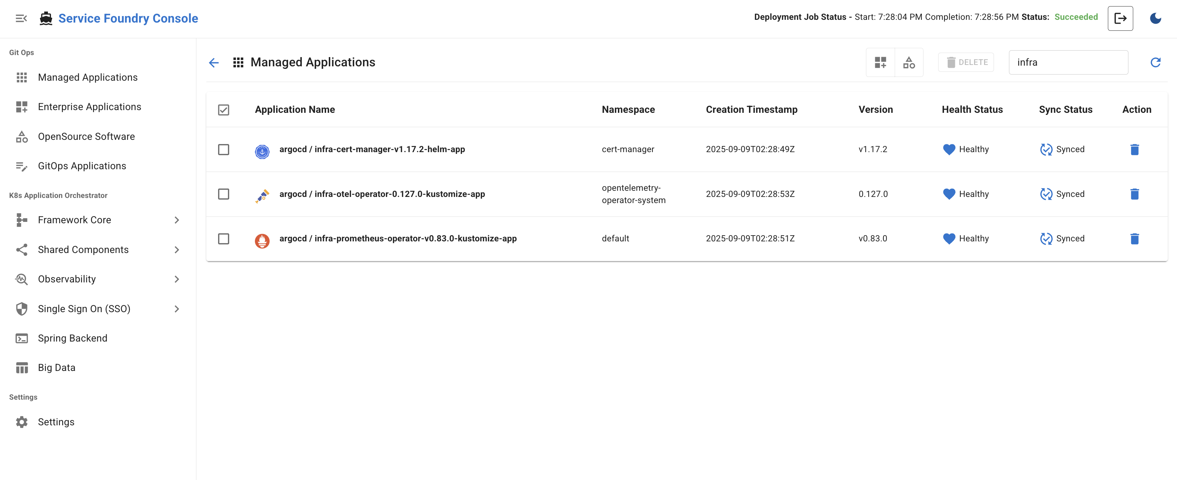Click the Observability monitor icon

[22, 279]
